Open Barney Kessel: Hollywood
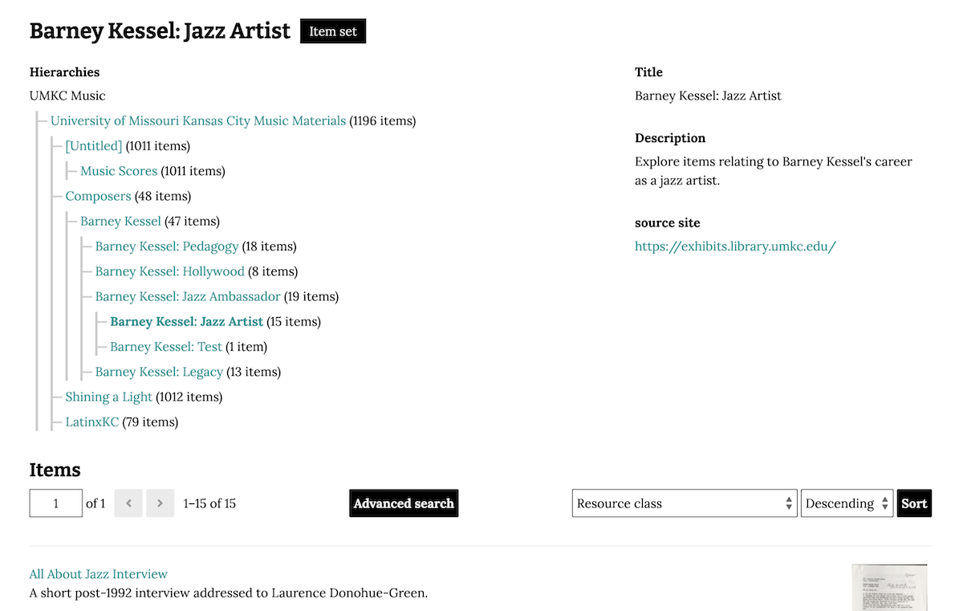This screenshot has height=611, width=963. click(x=169, y=271)
